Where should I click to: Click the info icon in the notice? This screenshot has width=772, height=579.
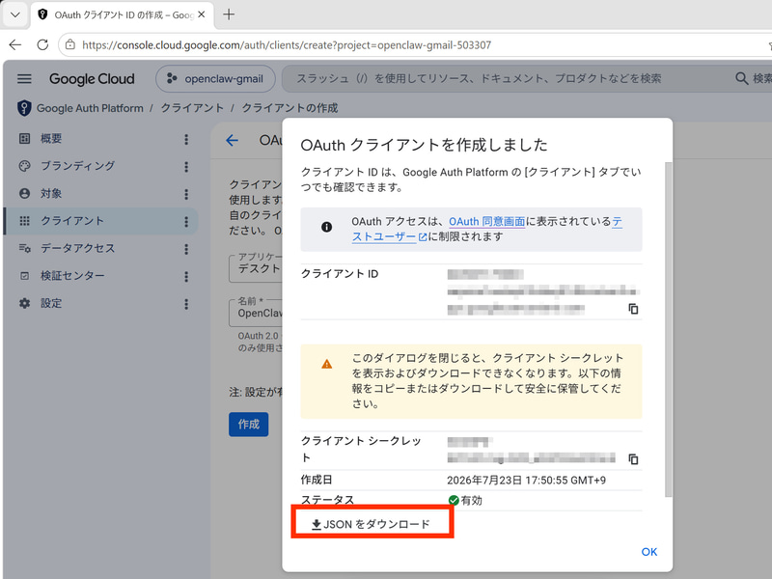[x=326, y=227]
